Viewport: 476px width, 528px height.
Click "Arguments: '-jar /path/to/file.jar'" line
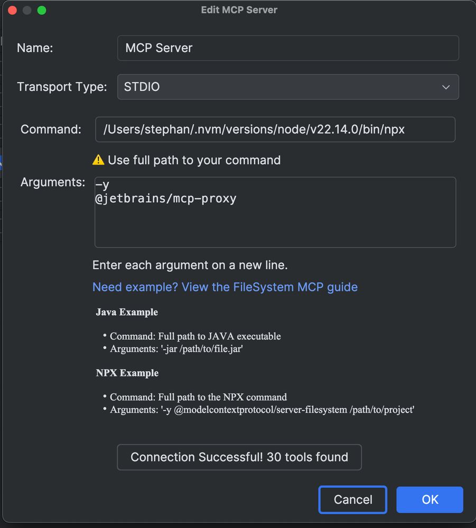[x=176, y=348]
